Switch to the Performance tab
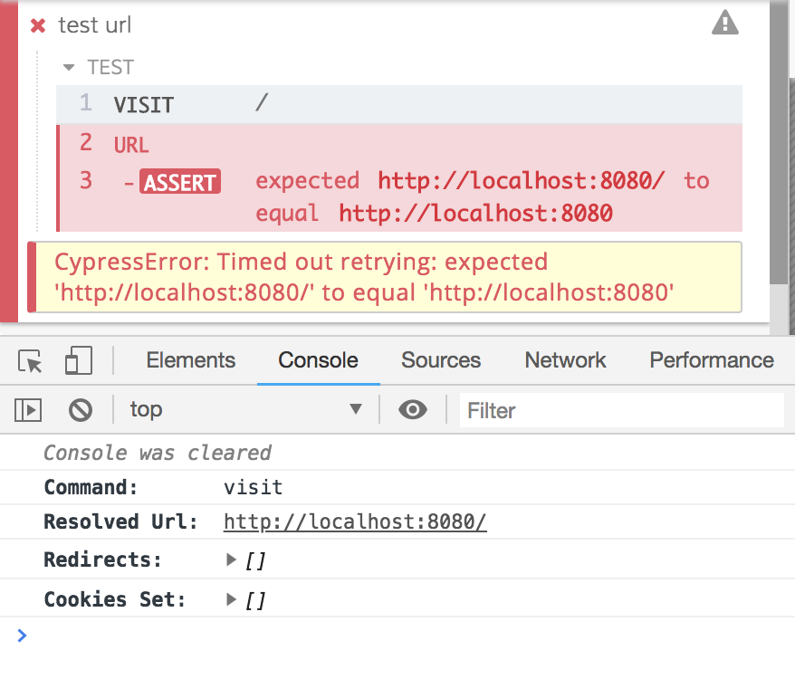 (x=712, y=360)
